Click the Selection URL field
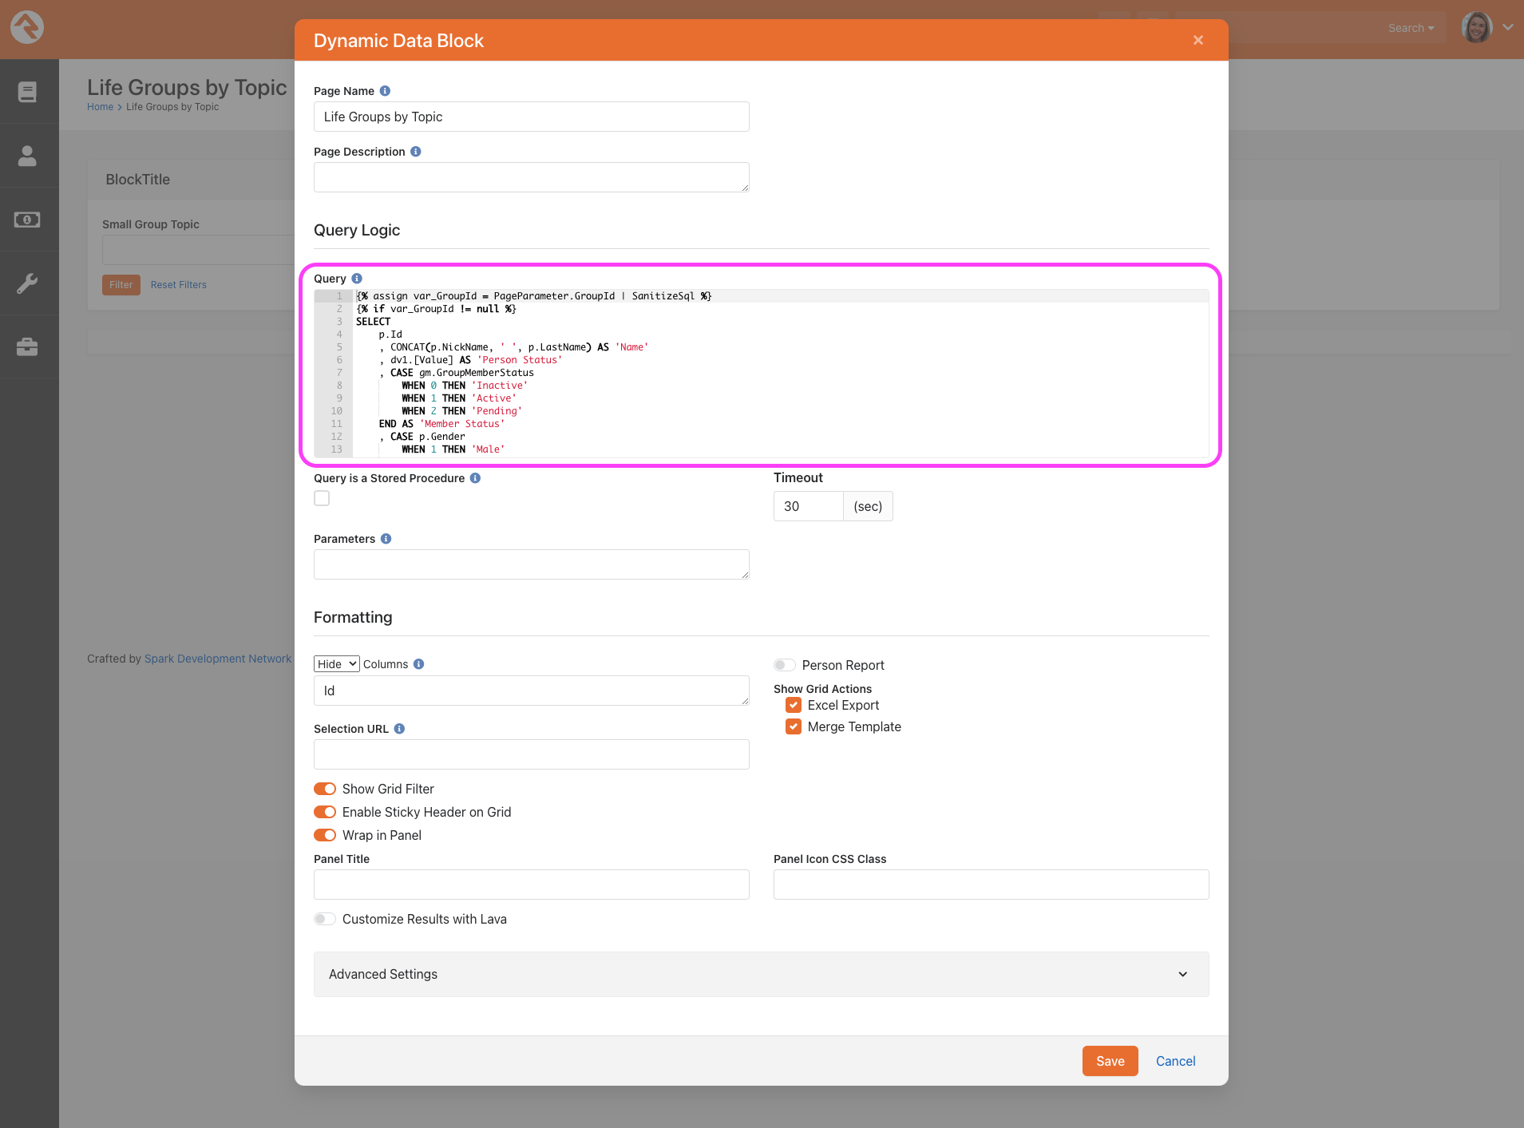This screenshot has width=1524, height=1128. click(531, 754)
